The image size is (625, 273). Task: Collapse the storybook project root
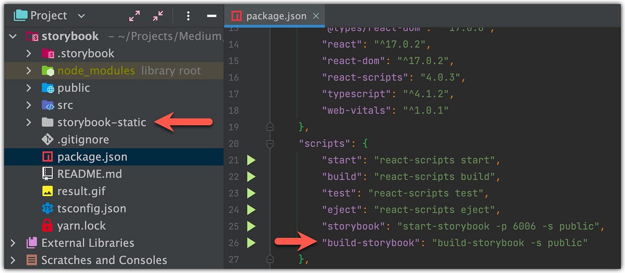click(12, 36)
